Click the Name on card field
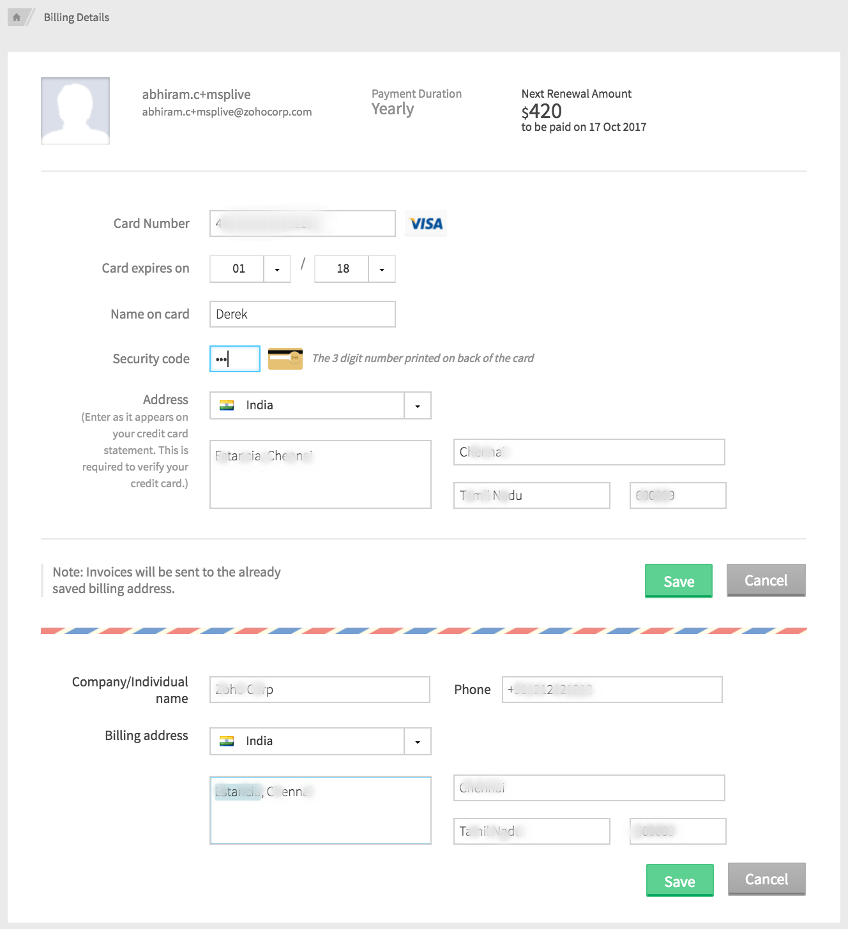 (x=302, y=314)
